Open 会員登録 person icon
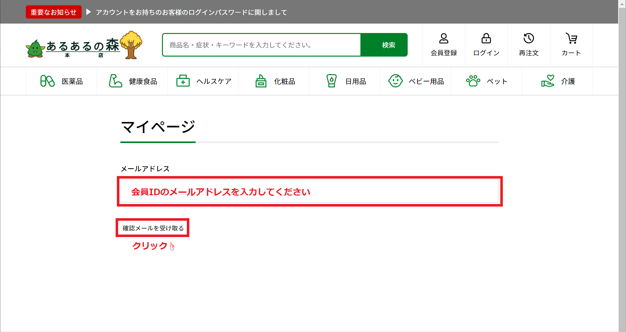This screenshot has height=332, width=626. (444, 39)
